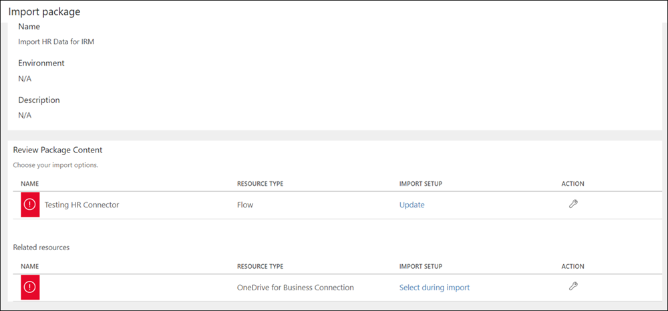668x311 pixels.
Task: Click the N/A value under Environment
Action: click(x=25, y=78)
